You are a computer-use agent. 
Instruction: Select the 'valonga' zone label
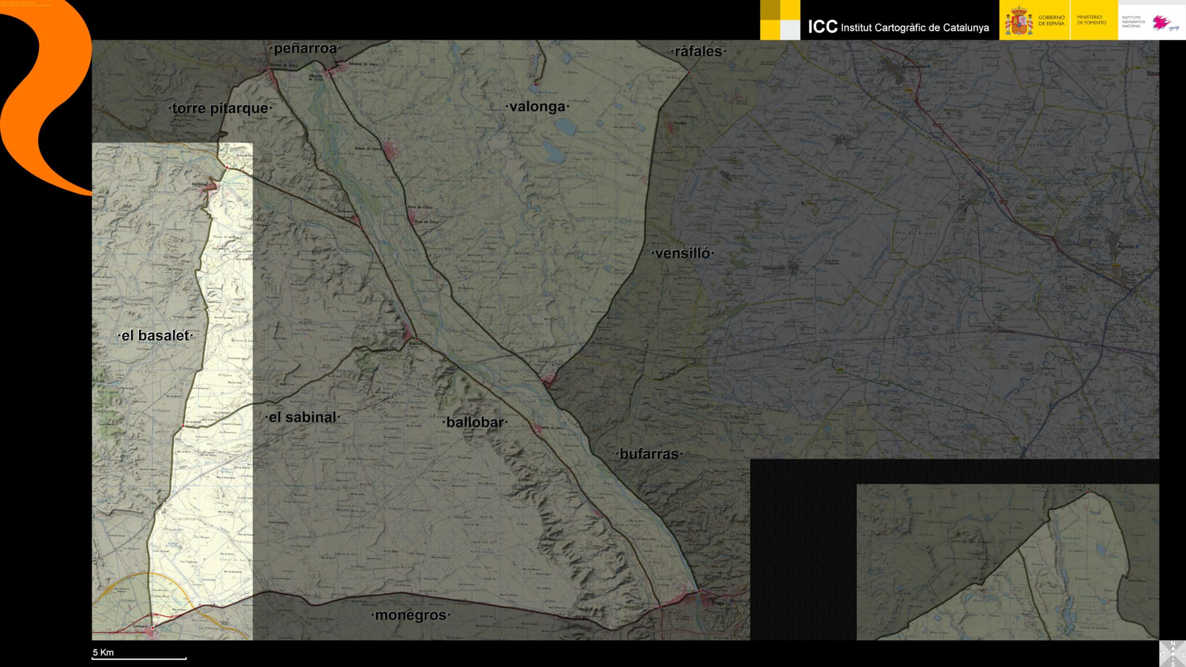tap(537, 107)
